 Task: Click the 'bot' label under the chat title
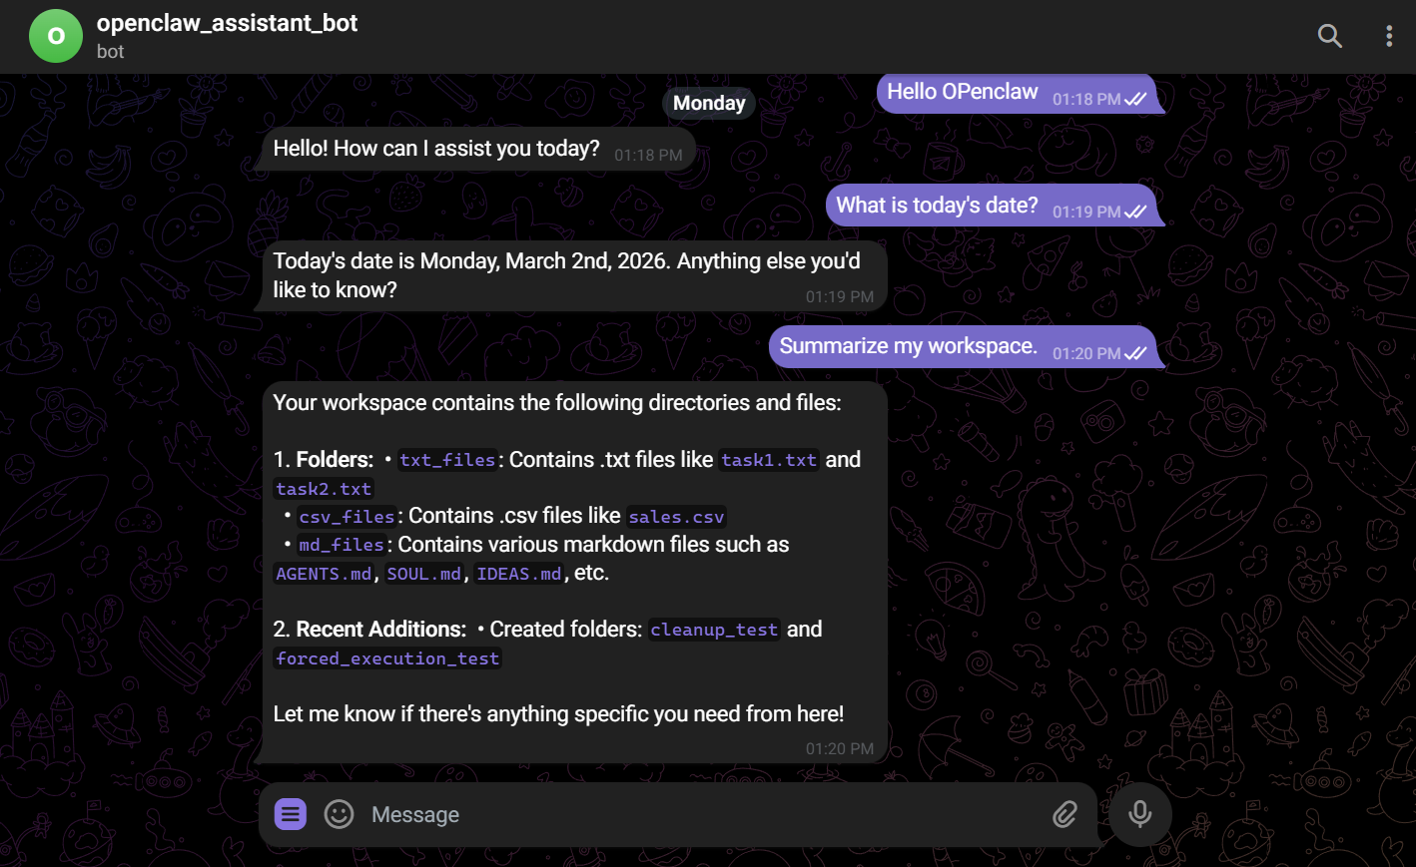point(110,52)
